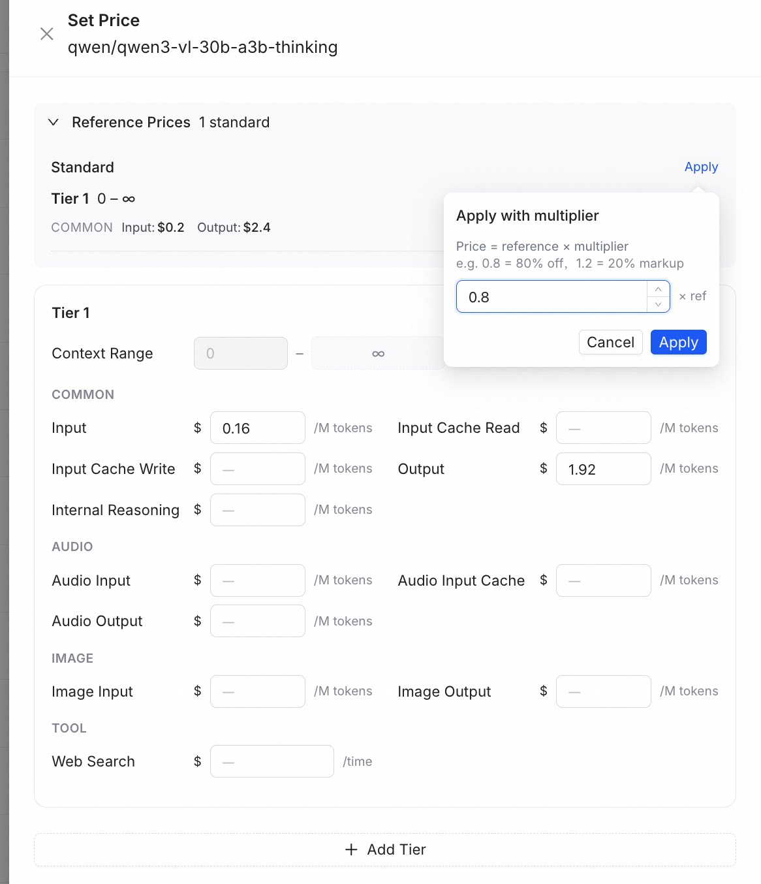Screen dimensions: 761x884
Task: Click the Context Range infinity field
Action: [x=378, y=353]
